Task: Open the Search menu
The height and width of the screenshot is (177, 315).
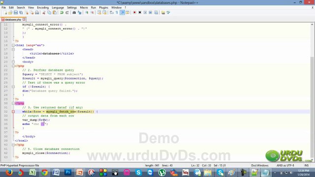Action: pyautogui.click(x=21, y=8)
